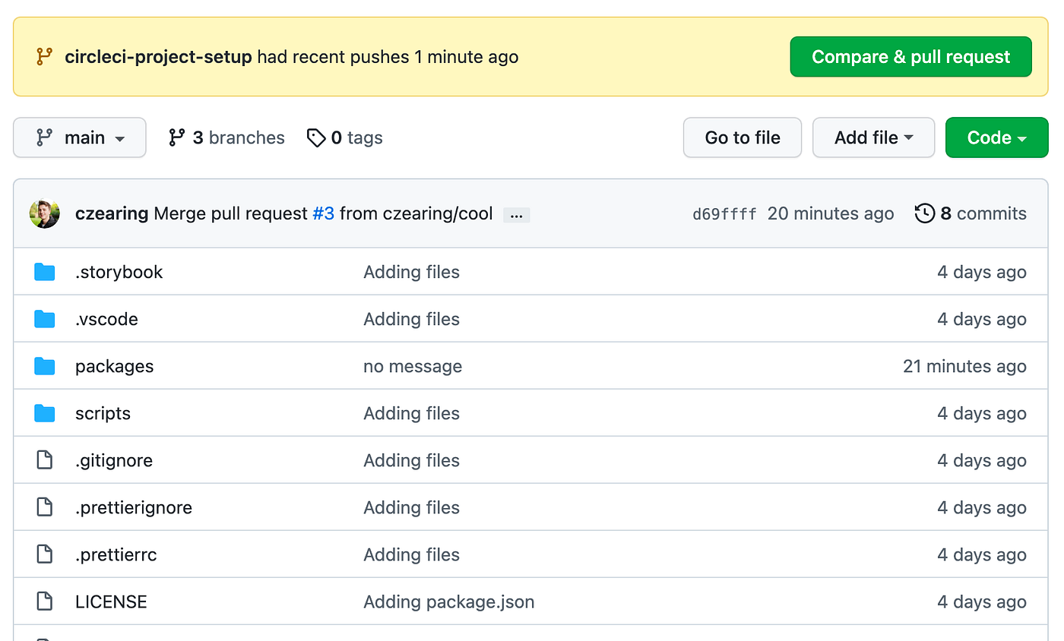Viewport: 1064px width, 641px height.
Task: Open the main branch dropdown
Action: click(80, 137)
